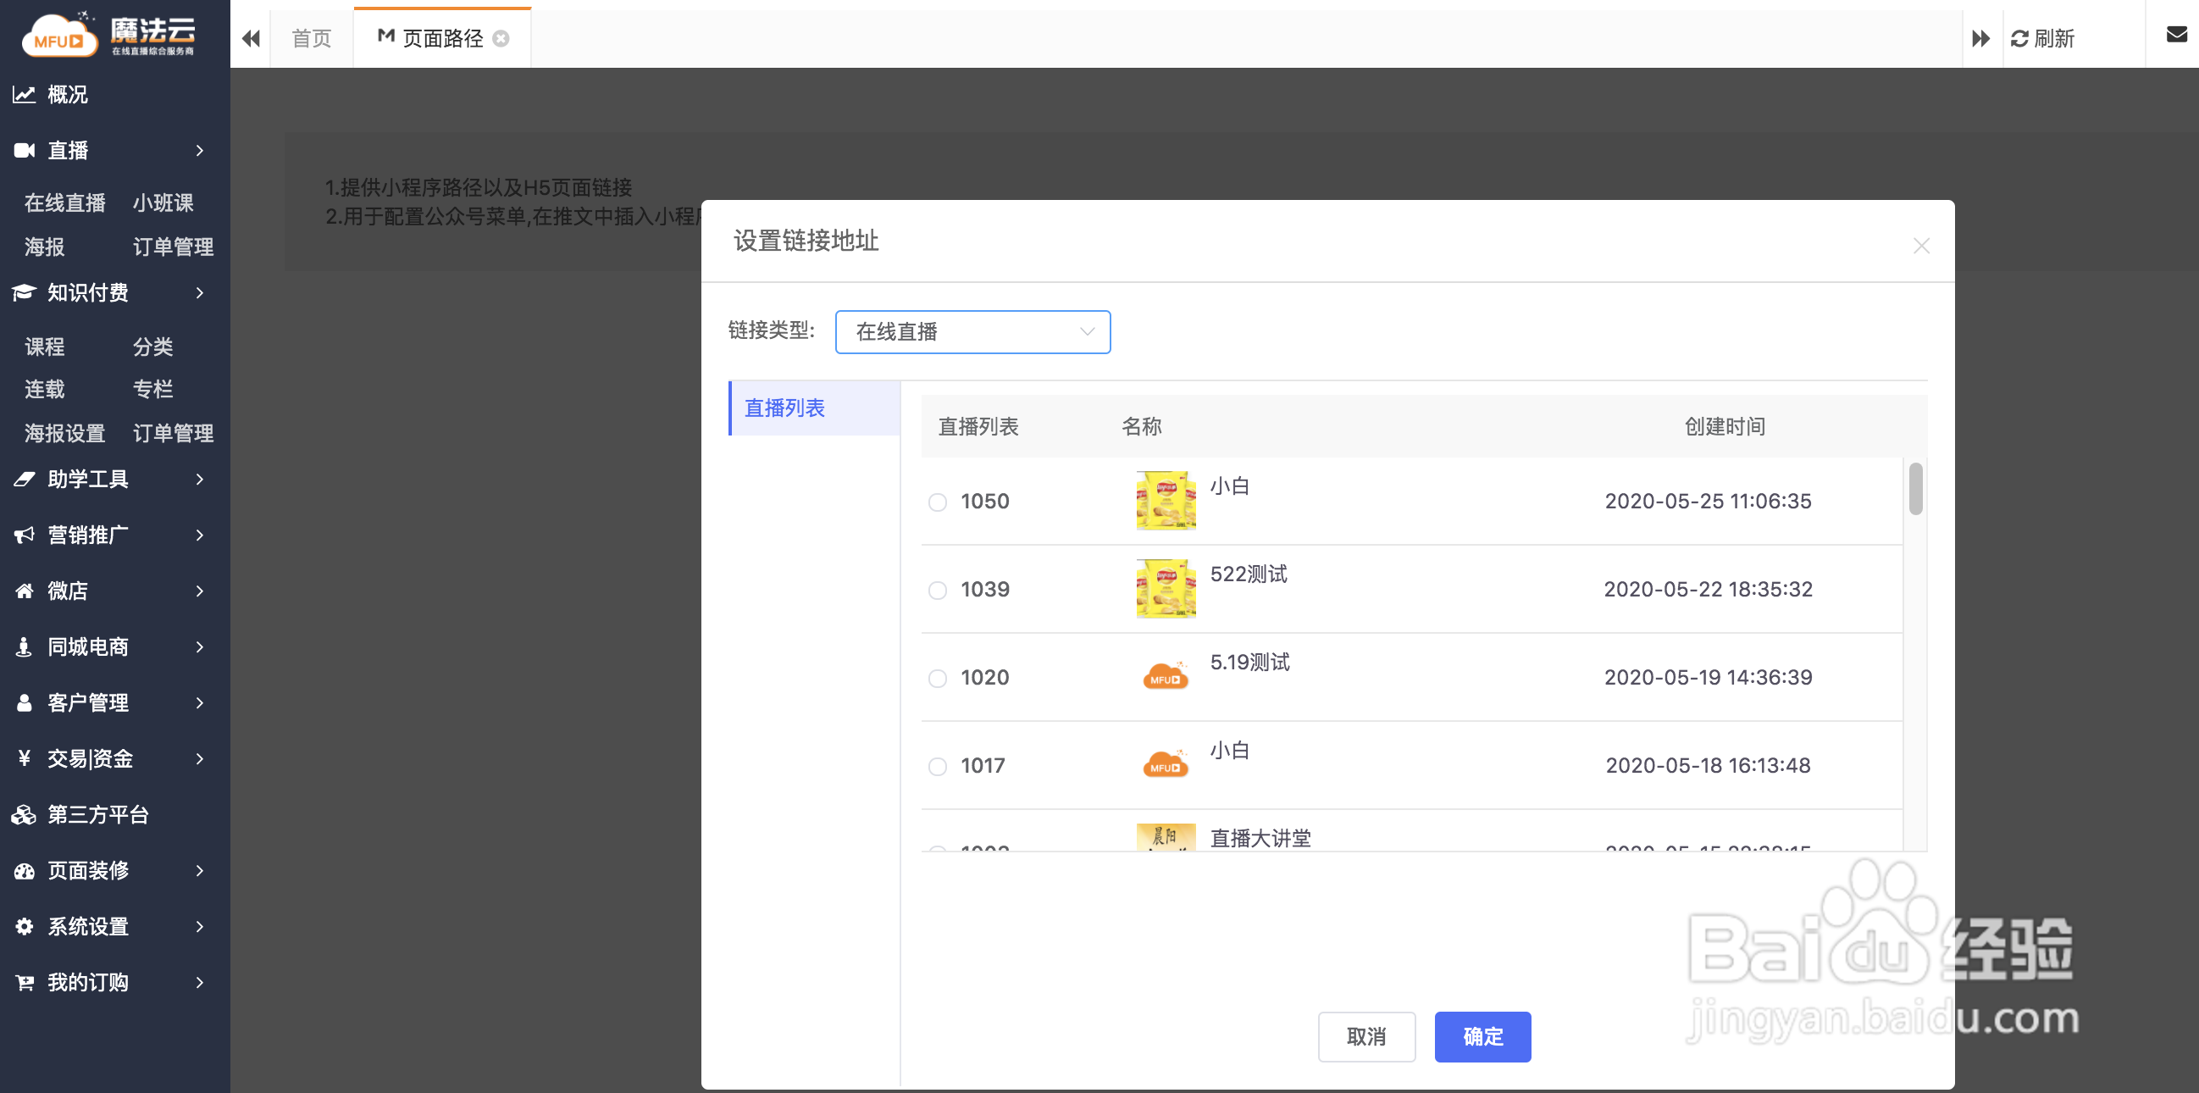
Task: Open the 链接类型 dropdown showing 在线直播
Action: click(x=972, y=332)
